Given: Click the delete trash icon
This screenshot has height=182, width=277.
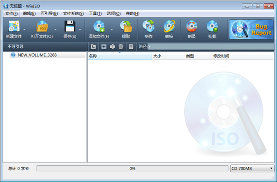Looking at the screenshot, I should 120,47.
